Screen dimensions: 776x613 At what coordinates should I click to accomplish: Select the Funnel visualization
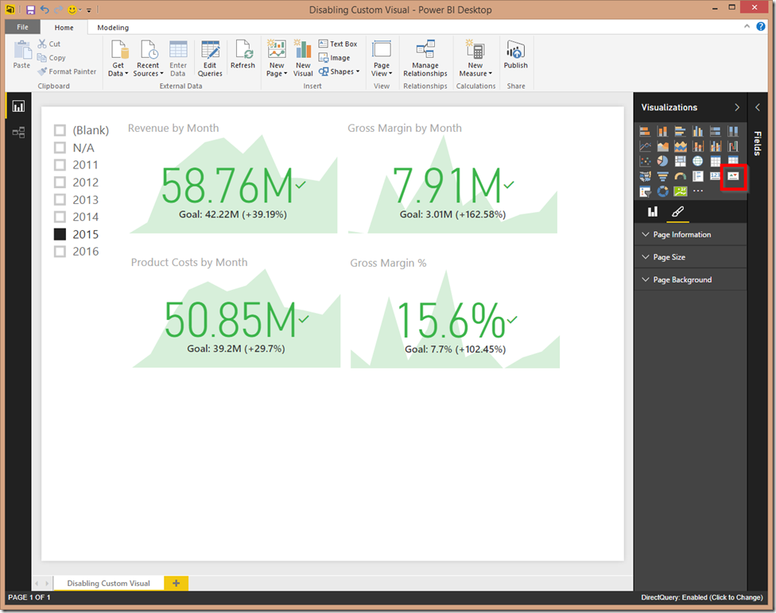[x=662, y=176]
